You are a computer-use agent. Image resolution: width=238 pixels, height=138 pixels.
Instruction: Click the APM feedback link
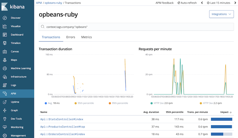click(x=165, y=3)
